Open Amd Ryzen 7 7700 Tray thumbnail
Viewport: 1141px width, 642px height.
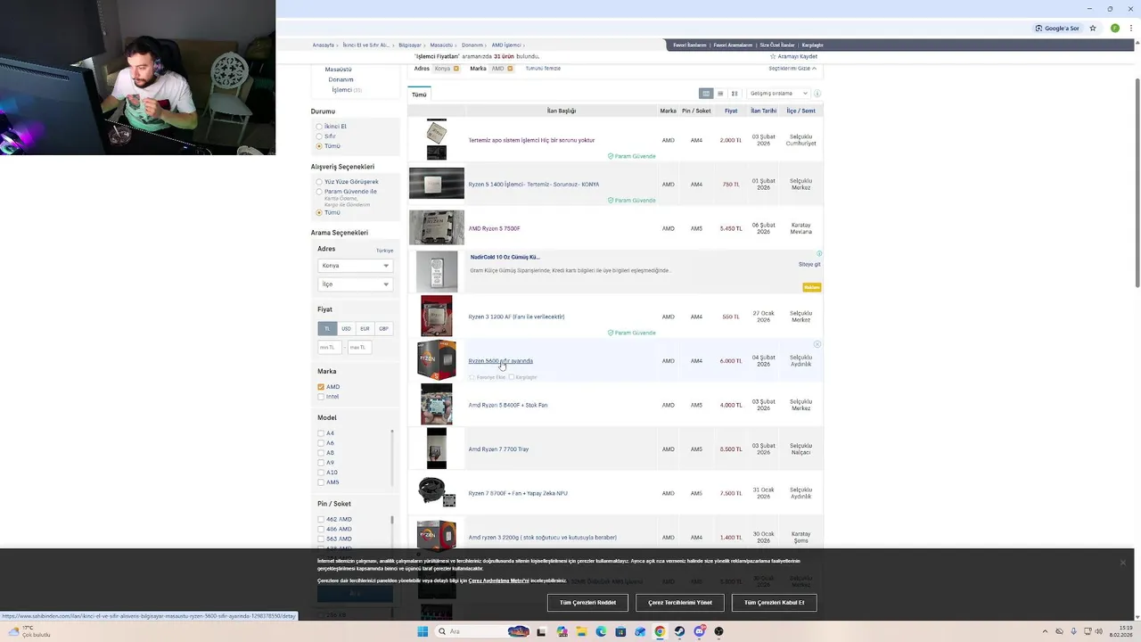click(x=437, y=449)
